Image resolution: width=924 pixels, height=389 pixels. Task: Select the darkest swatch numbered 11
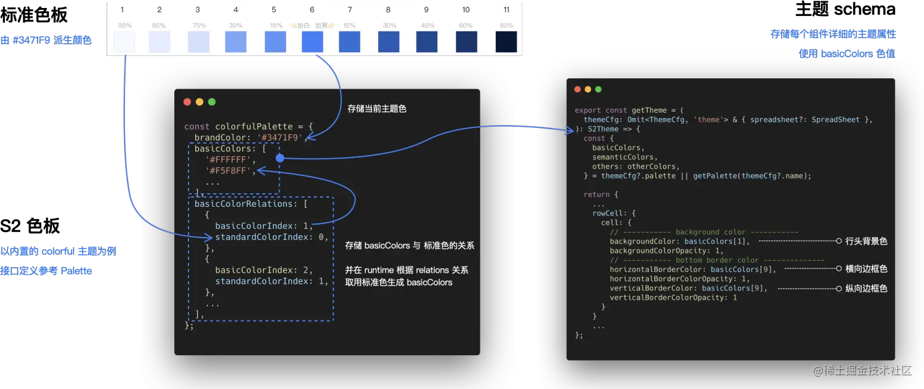506,42
